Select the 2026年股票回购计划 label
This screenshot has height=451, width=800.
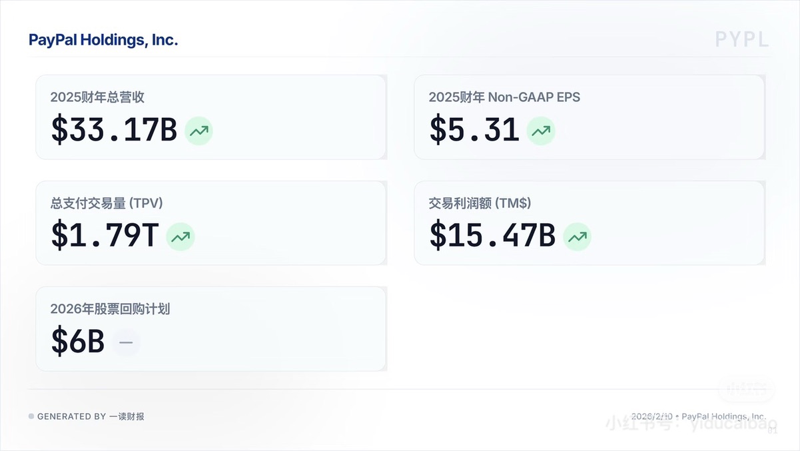tap(110, 309)
